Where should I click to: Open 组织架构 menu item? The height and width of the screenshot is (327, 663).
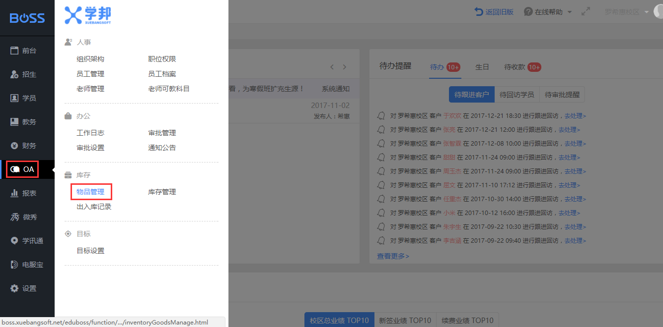(90, 59)
